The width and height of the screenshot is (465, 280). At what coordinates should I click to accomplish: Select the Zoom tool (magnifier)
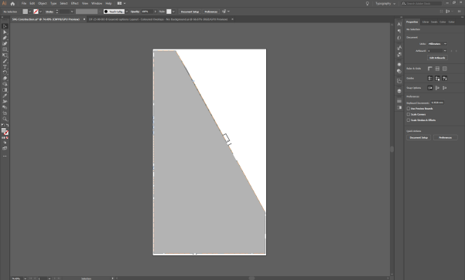5,119
